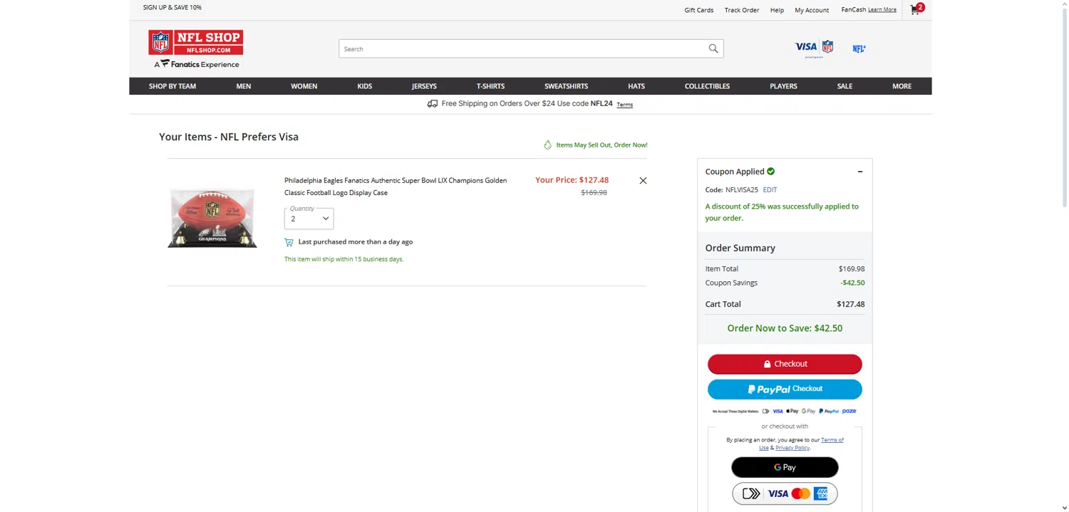Click the Paze logo in accepted wallets
The height and width of the screenshot is (512, 1069).
849,412
